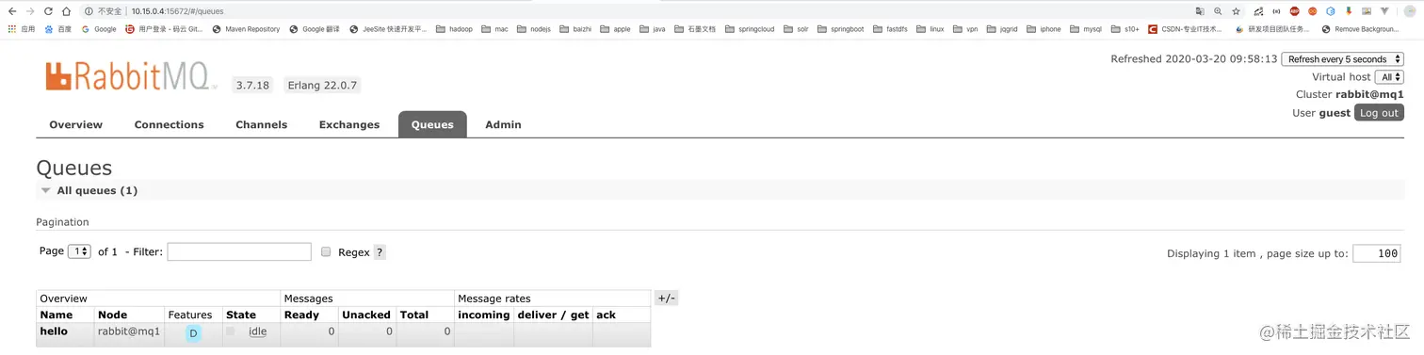Enable the Regex filter checkbox
This screenshot has height=355, width=1424.
326,251
